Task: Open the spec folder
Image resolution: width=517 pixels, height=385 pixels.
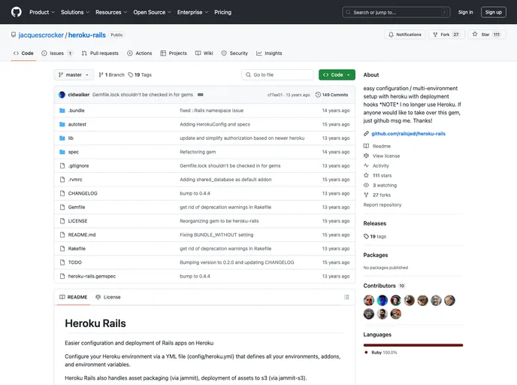Action: pyautogui.click(x=74, y=152)
